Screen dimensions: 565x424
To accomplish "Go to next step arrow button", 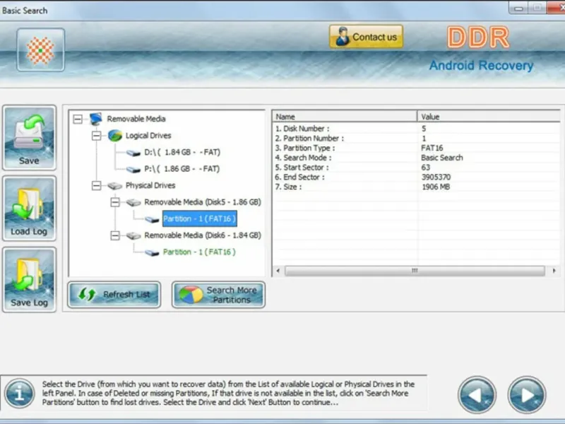I will pos(526,395).
